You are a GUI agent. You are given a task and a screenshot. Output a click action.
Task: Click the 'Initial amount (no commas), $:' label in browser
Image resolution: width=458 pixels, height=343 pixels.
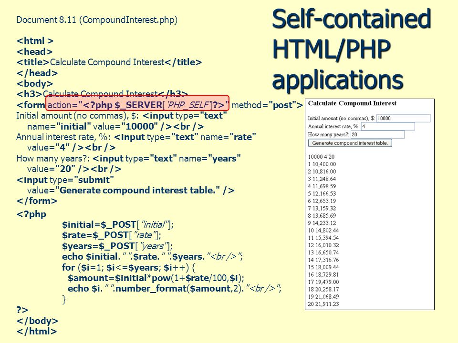coord(342,118)
